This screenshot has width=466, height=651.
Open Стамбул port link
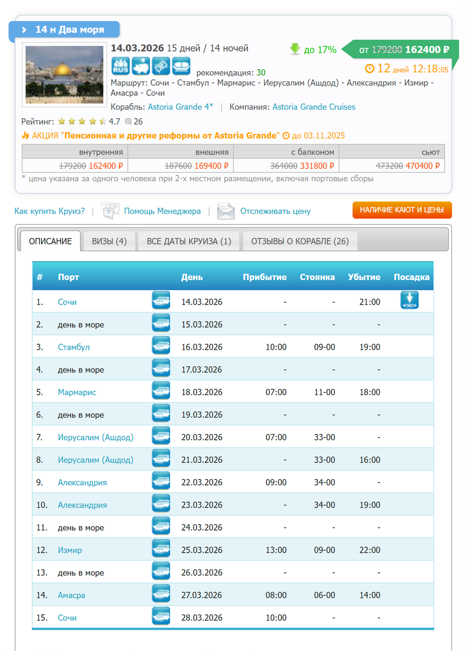[x=74, y=347]
